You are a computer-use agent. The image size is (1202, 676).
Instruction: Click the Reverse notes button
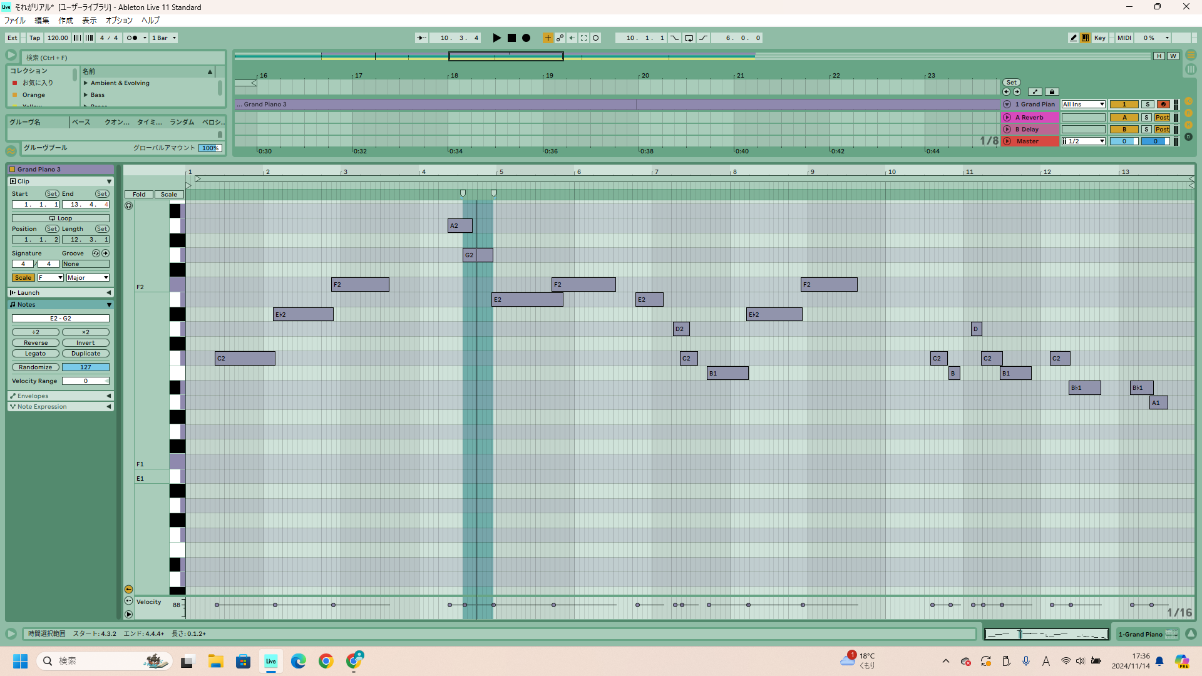(x=36, y=343)
